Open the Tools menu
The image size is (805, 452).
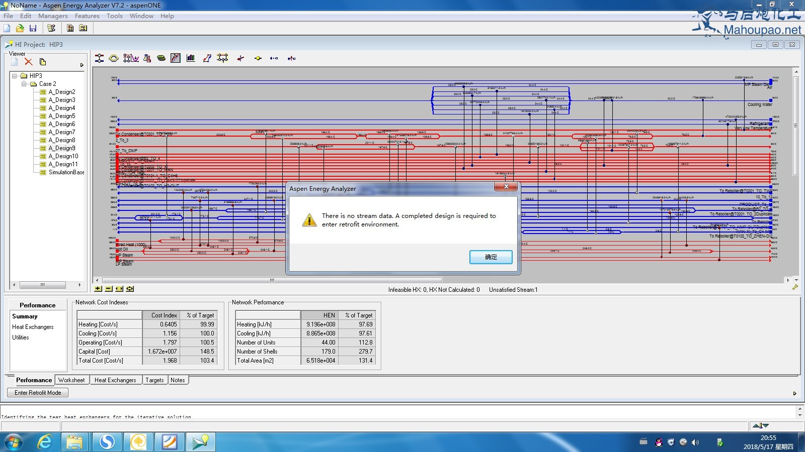pos(115,16)
